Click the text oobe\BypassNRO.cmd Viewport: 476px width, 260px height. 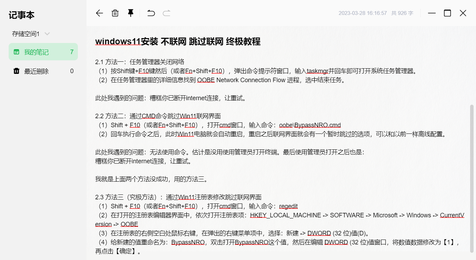(x=310, y=125)
